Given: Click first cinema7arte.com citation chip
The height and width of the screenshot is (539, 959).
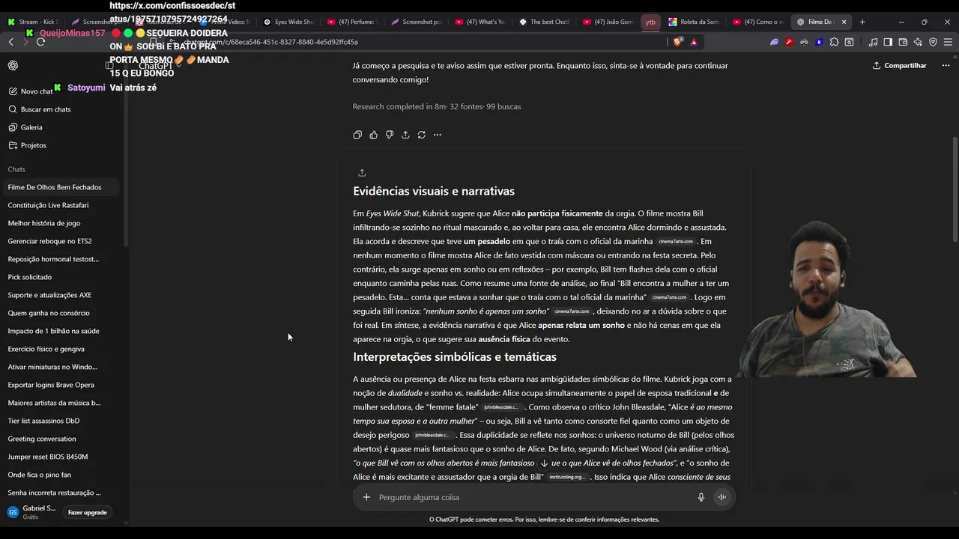Looking at the screenshot, I should 676,242.
